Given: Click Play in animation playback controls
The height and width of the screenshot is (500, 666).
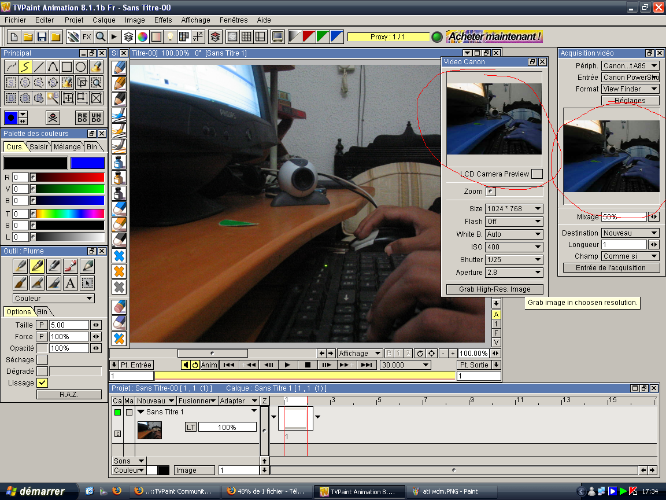Looking at the screenshot, I should pyautogui.click(x=287, y=365).
